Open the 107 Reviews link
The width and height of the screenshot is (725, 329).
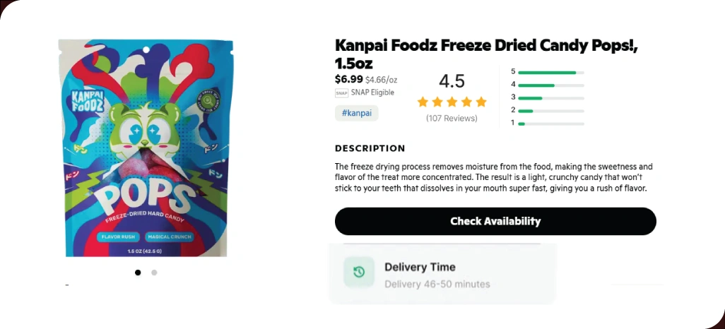point(452,119)
